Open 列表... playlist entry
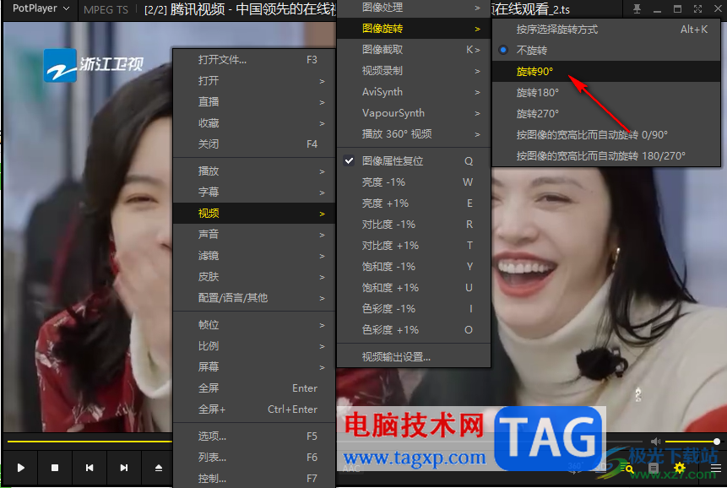This screenshot has width=727, height=488. pos(254,458)
